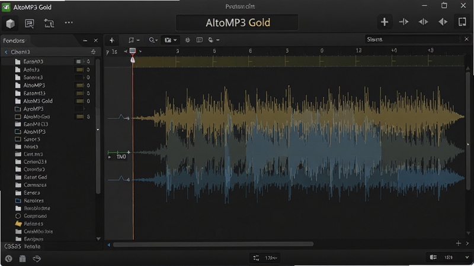
Task: Select the Cortien233 folder
Action: point(35,162)
